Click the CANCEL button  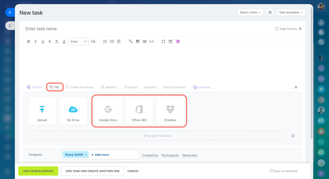point(133,171)
